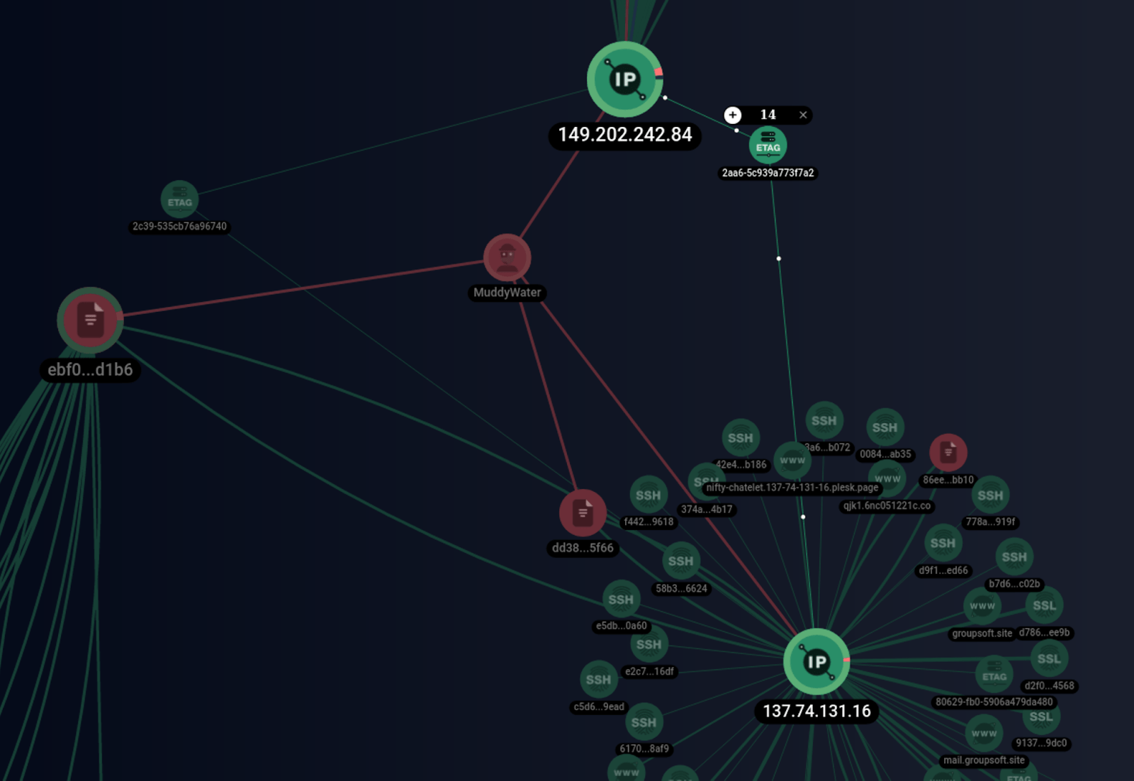
Task: Click the qjk1.6nc051221c.co domain label
Action: click(x=887, y=506)
